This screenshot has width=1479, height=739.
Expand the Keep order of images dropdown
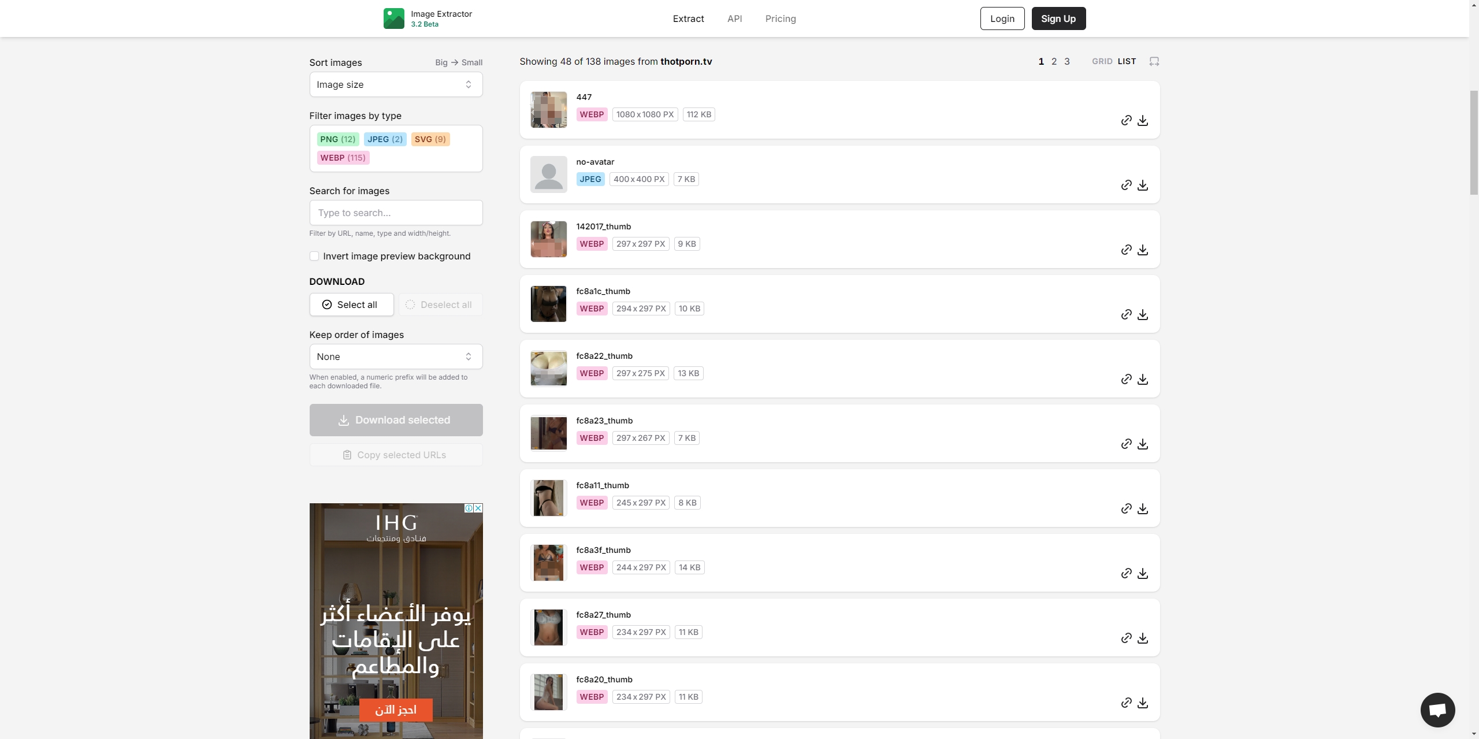pos(395,356)
